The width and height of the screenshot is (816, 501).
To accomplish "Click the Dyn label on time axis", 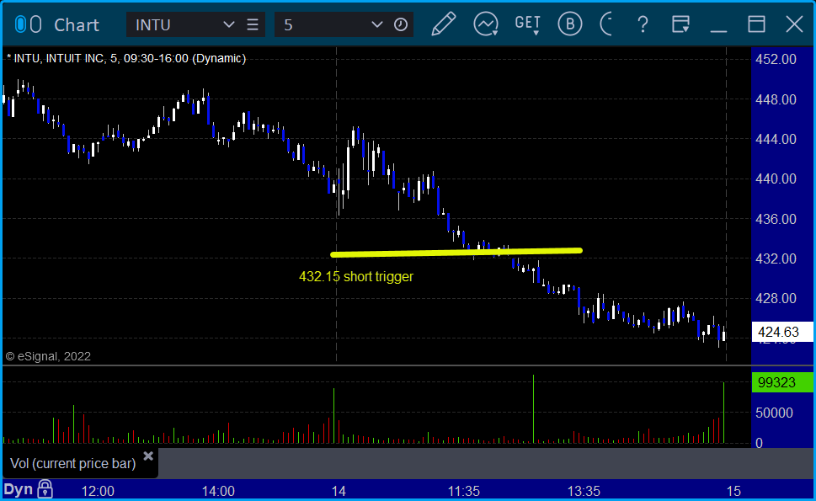I will 19,489.
